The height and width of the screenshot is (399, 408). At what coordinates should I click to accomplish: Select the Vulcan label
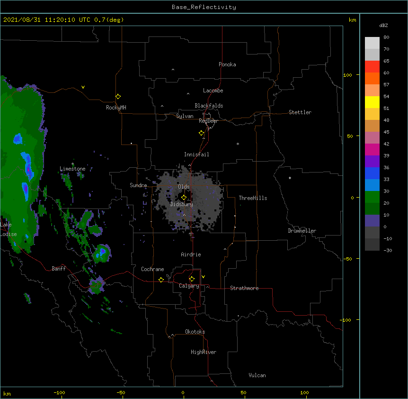(257, 375)
